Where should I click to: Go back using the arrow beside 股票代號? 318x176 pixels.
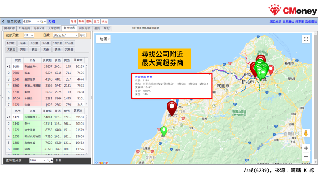coord(4,22)
